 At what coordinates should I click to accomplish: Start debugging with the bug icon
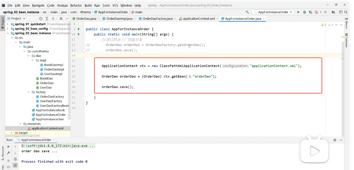pos(304,12)
